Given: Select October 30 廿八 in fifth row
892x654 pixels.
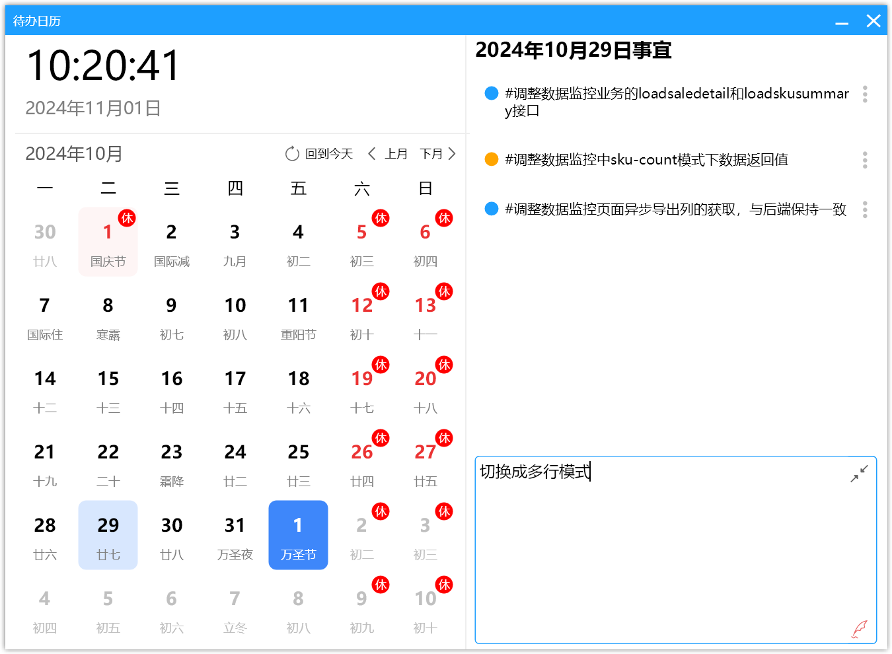Looking at the screenshot, I should 172,535.
